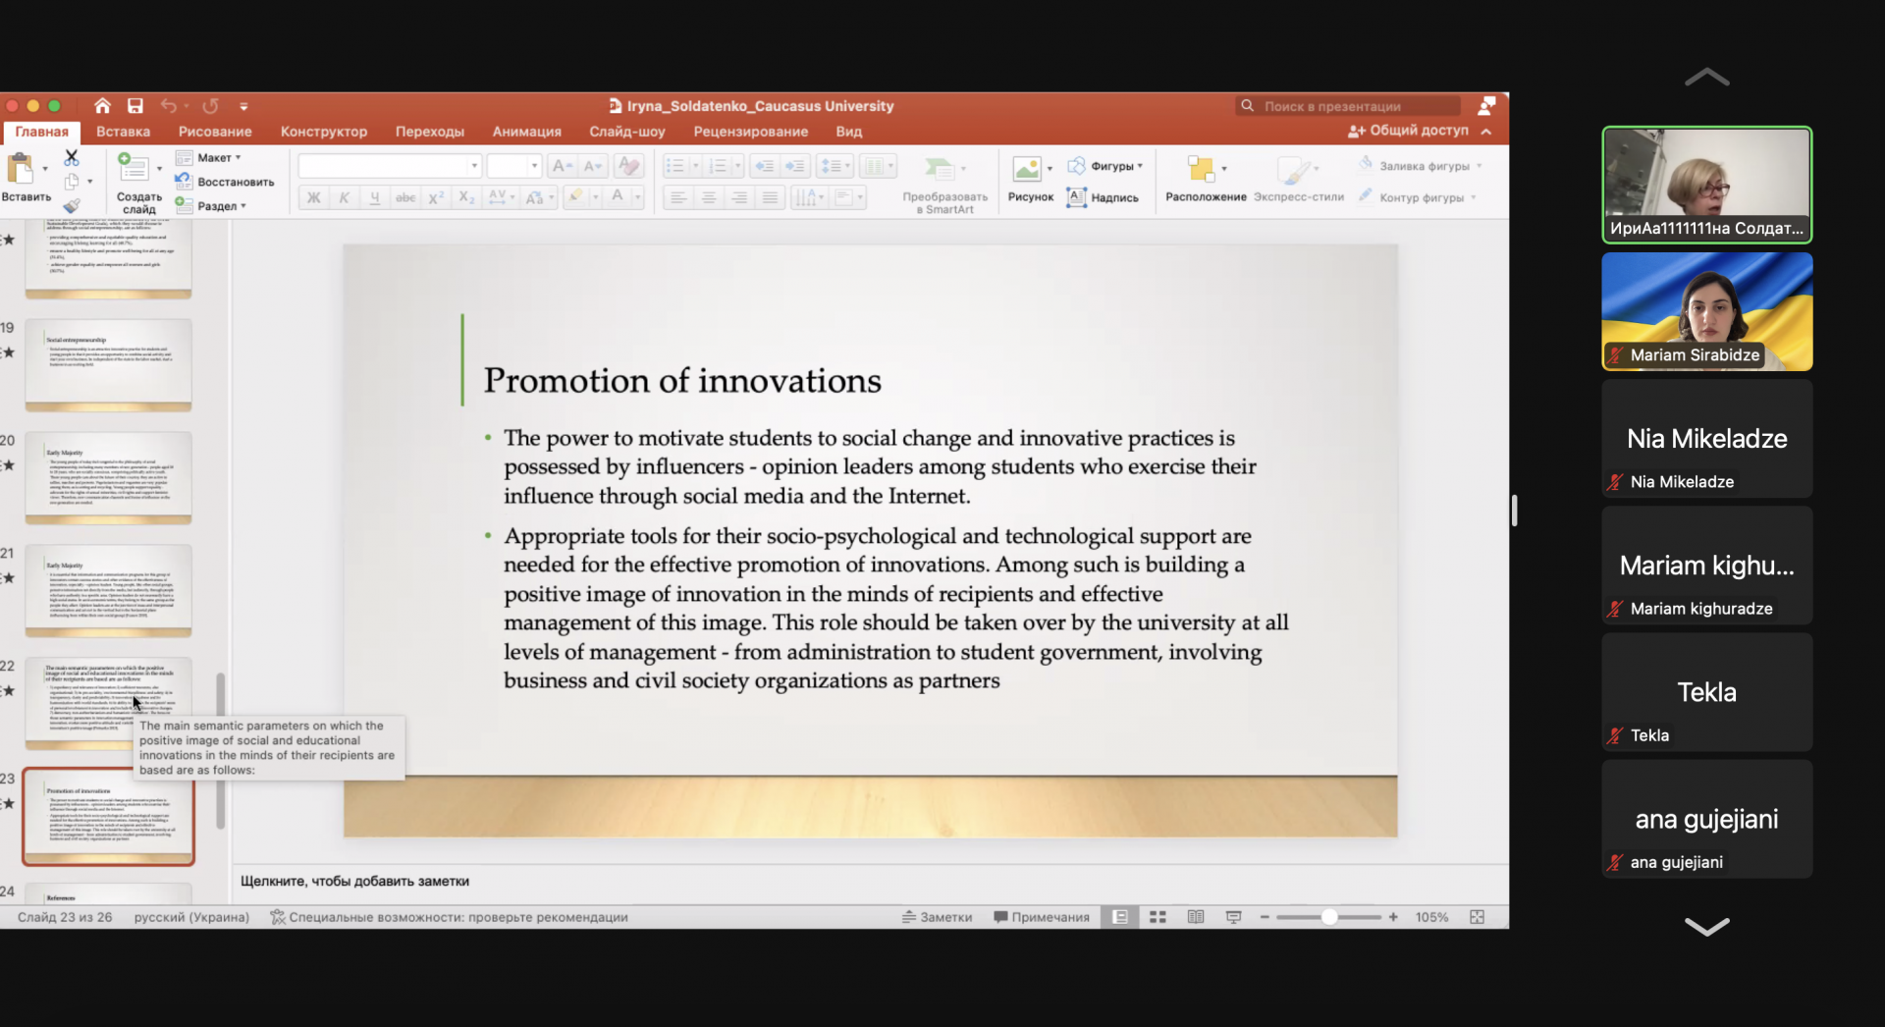Click in the Поиск в презентации field
This screenshot has width=1885, height=1027.
1347,106
